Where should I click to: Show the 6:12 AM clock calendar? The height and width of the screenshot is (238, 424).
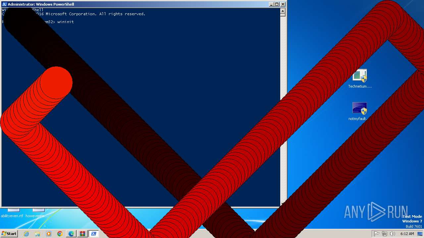(x=407, y=234)
